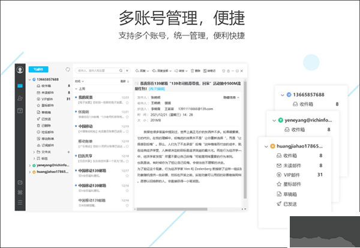Star the 中国移动139邮箱 email dated 12/17
The width and height of the screenshot is (360, 248).
tap(127, 176)
